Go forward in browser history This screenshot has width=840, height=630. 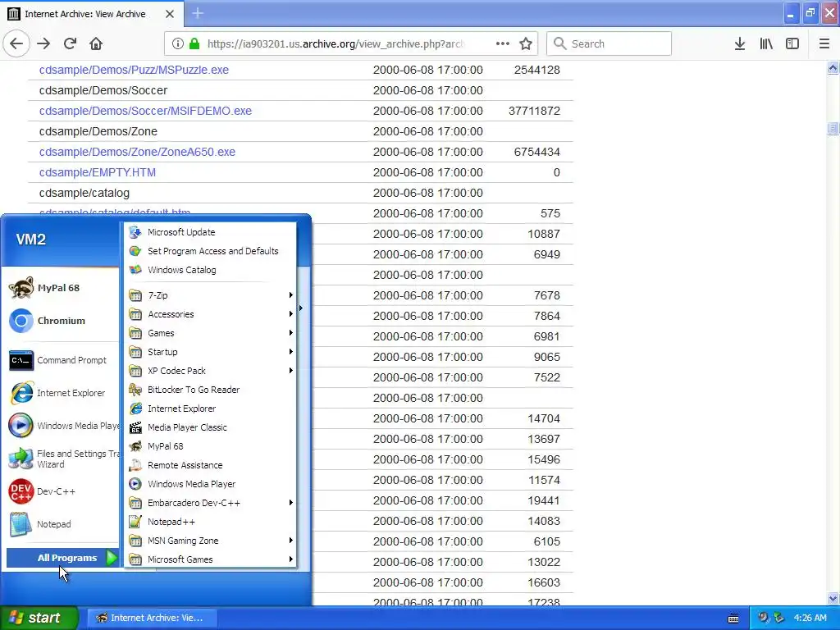(43, 43)
